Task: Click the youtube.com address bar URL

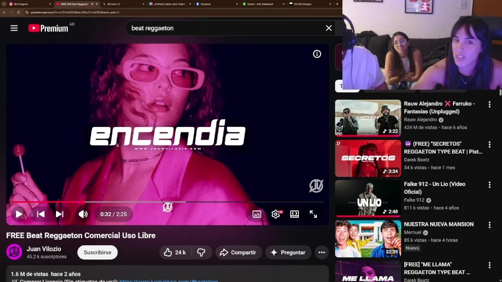Action: [75, 12]
